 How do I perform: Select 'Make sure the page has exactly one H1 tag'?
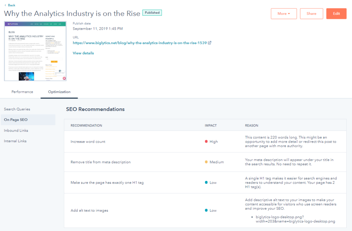(x=107, y=183)
